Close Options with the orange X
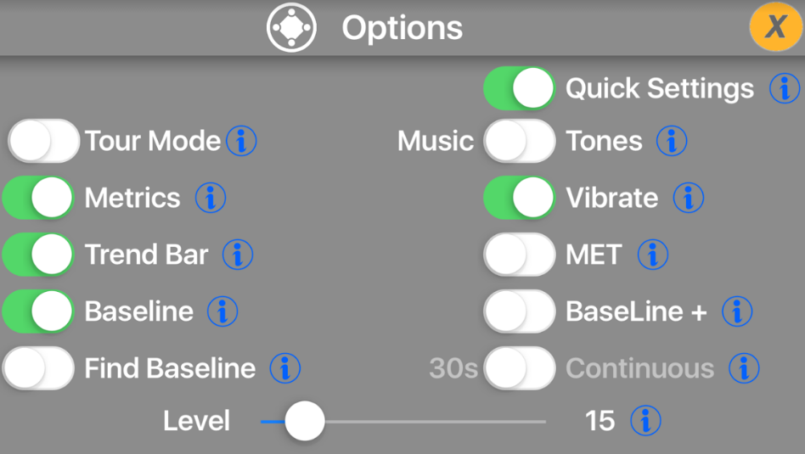This screenshot has height=454, width=805. tap(776, 26)
